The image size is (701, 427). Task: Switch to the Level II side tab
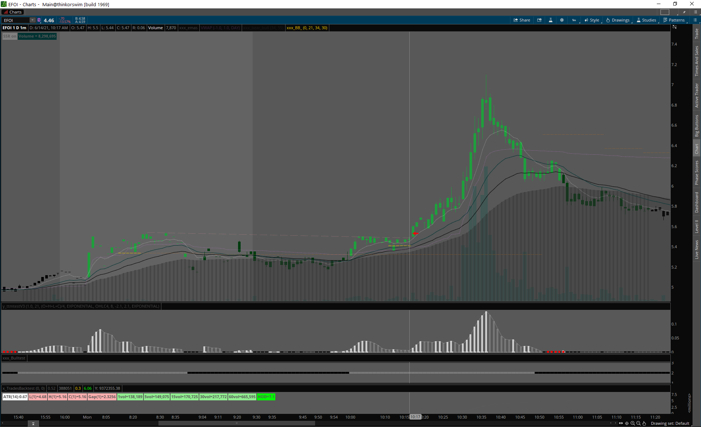[x=697, y=226]
